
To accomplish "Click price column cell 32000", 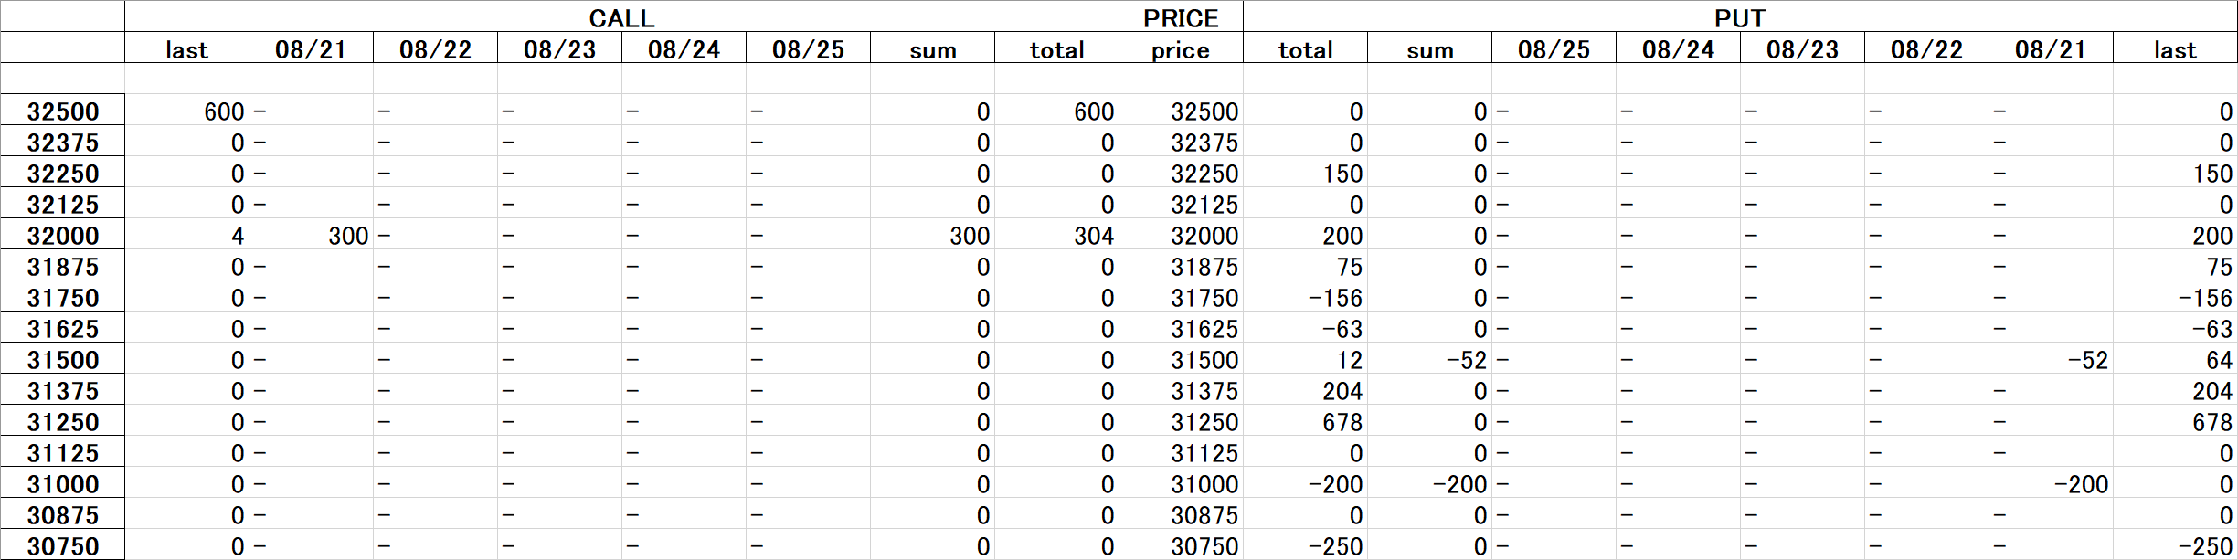I will (x=1181, y=235).
